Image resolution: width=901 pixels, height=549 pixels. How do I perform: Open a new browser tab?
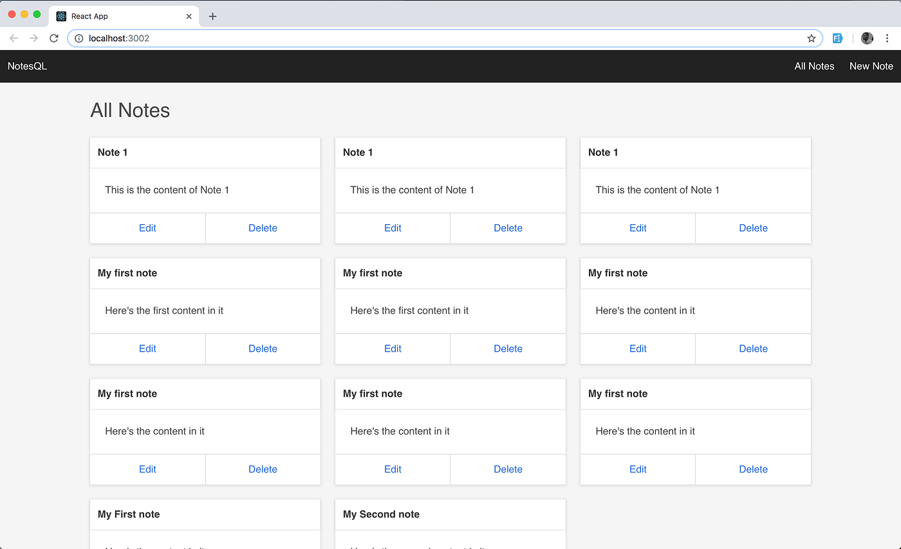click(x=212, y=16)
